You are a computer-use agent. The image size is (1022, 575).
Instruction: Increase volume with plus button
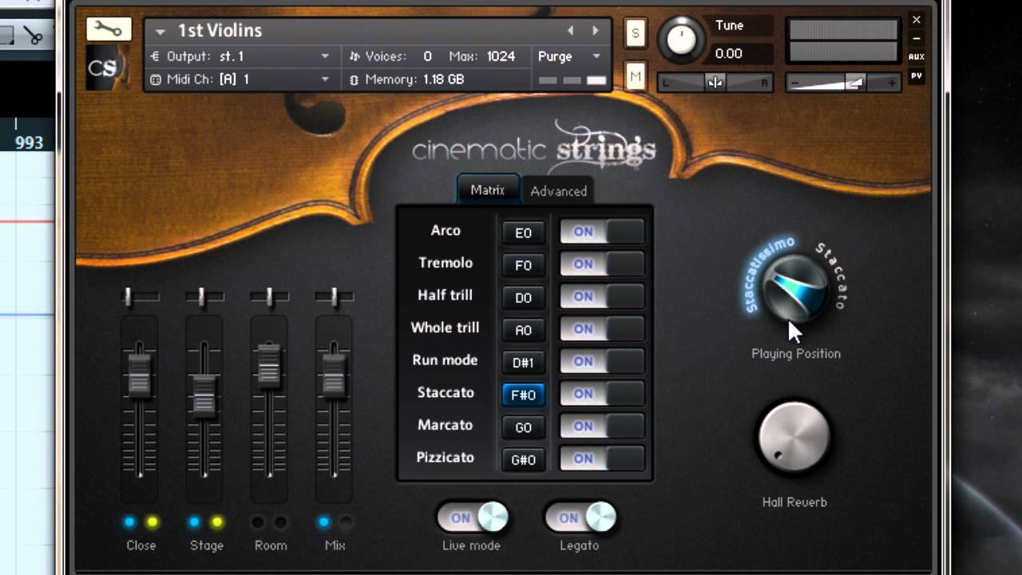(x=893, y=82)
